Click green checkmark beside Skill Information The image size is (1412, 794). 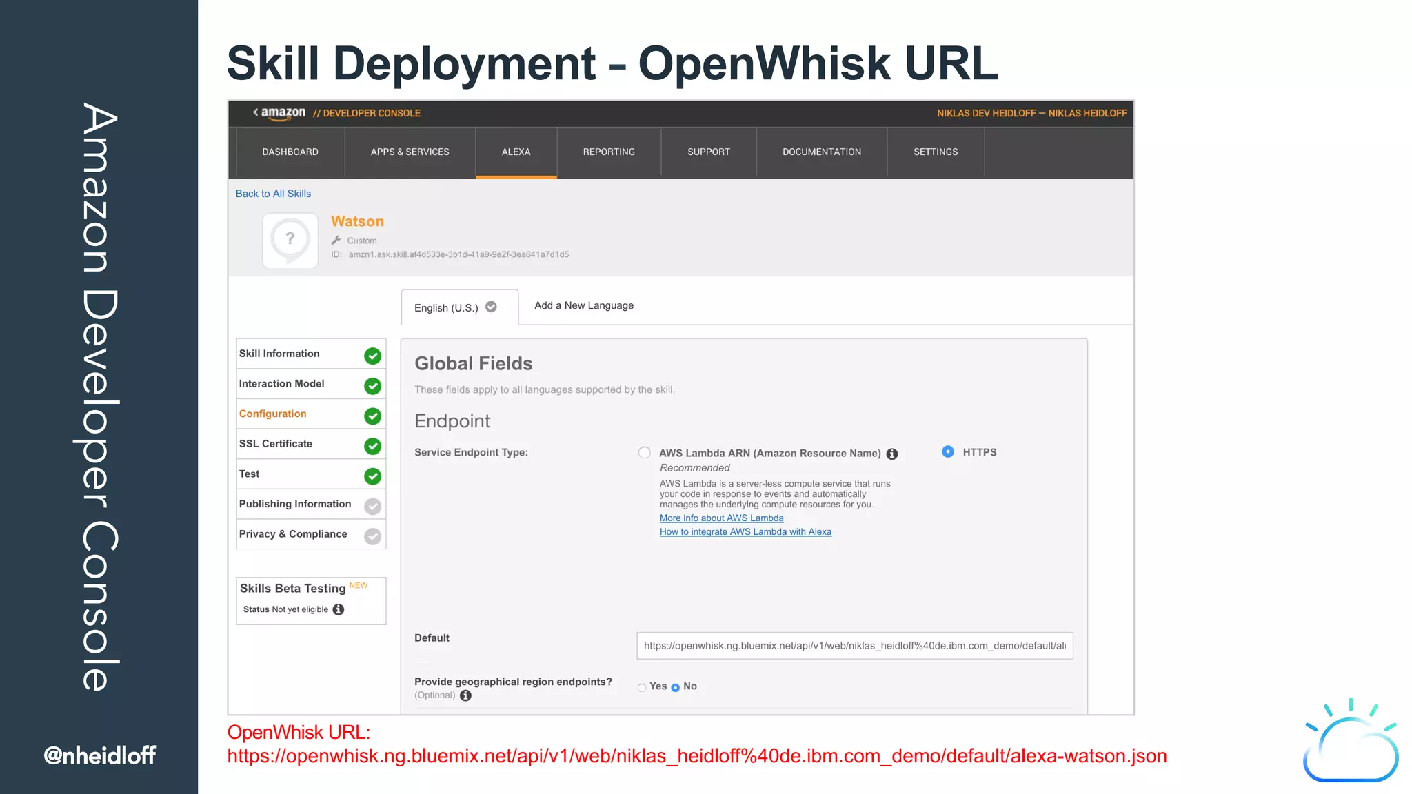(x=372, y=356)
